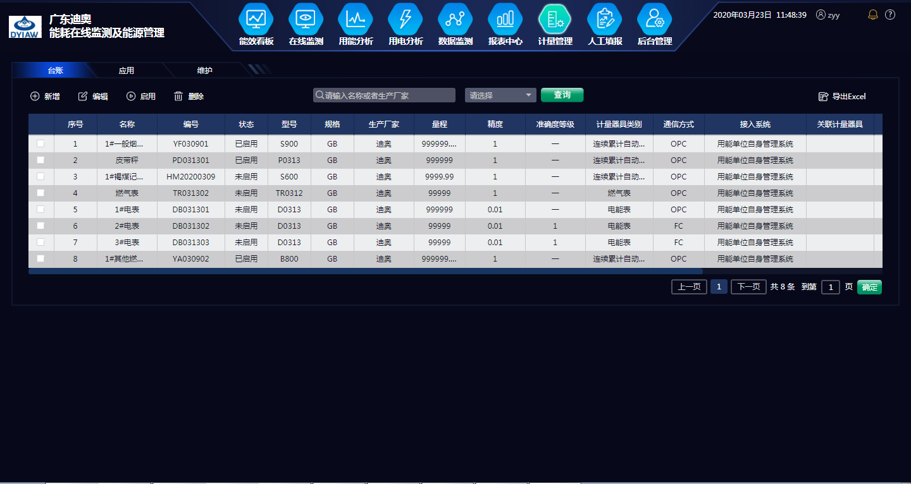Screen dimensions: 911x484
Task: Click the 状态 column header
Action: click(x=246, y=124)
